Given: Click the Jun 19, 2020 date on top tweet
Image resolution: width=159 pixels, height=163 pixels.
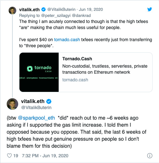Looking at the screenshot, I should (91, 10).
